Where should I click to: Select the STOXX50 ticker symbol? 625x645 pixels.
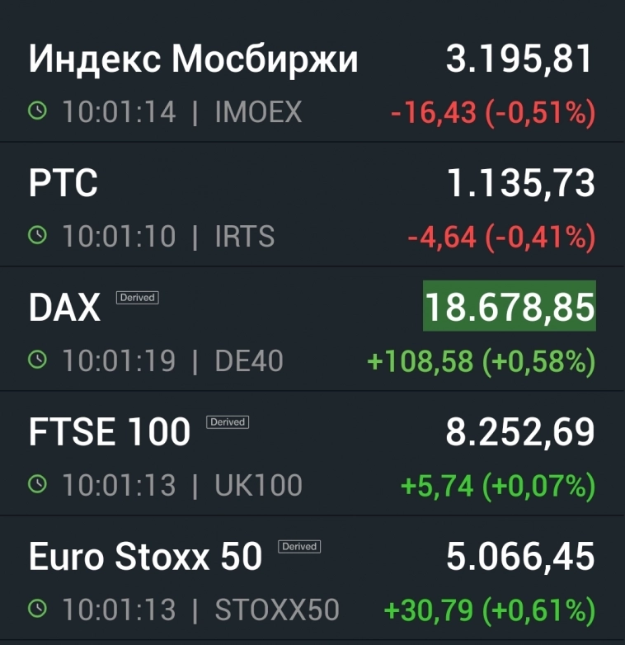point(277,610)
